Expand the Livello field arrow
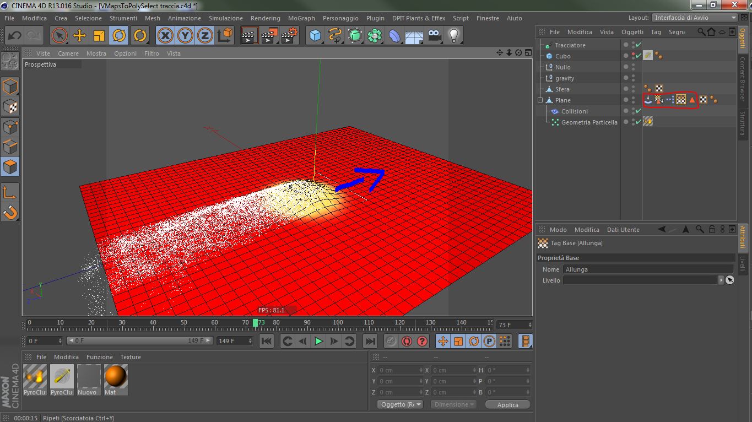This screenshot has width=752, height=422. [x=721, y=280]
